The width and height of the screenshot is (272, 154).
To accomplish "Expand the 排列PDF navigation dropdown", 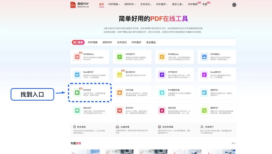I will [130, 4].
